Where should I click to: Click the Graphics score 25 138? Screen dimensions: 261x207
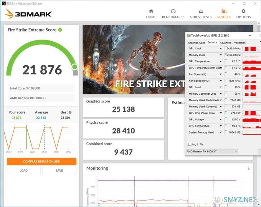[x=123, y=109]
